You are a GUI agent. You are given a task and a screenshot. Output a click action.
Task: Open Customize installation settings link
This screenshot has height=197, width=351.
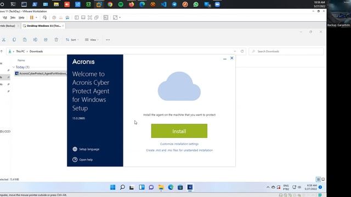[x=179, y=144]
